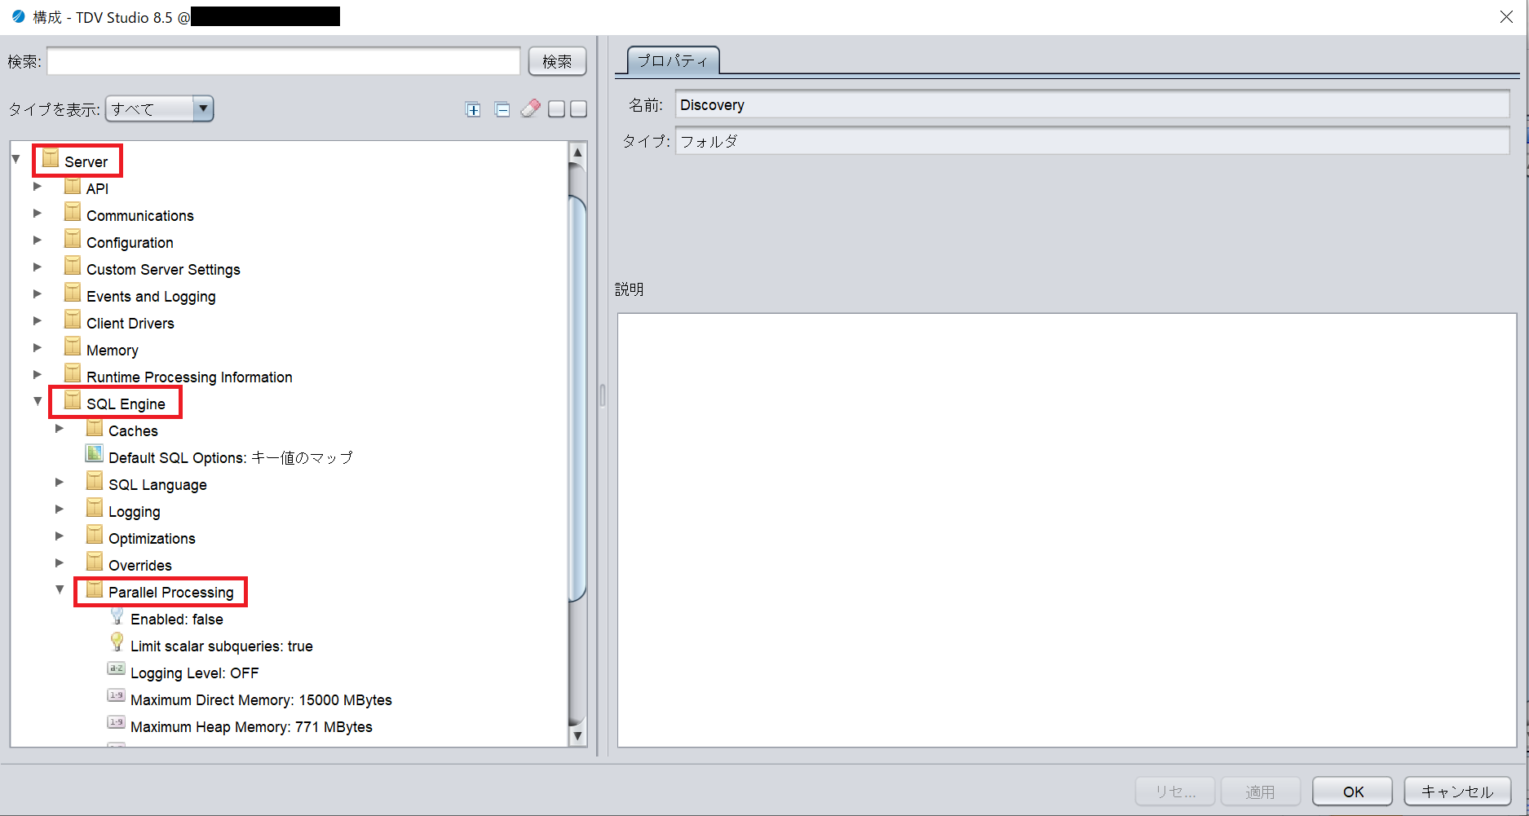Click the リセ... reset button

[x=1175, y=792]
